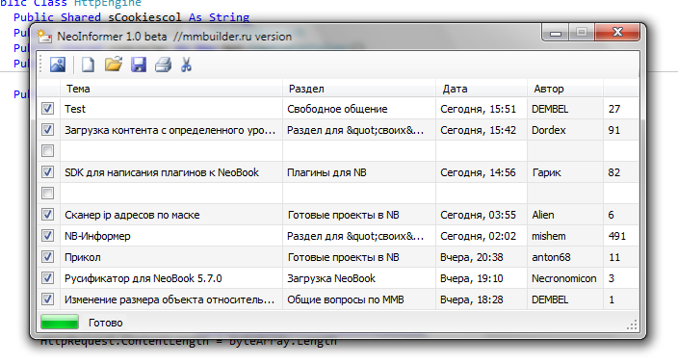Sort by Тема column header
Image resolution: width=678 pixels, height=364 pixels.
[x=171, y=89]
